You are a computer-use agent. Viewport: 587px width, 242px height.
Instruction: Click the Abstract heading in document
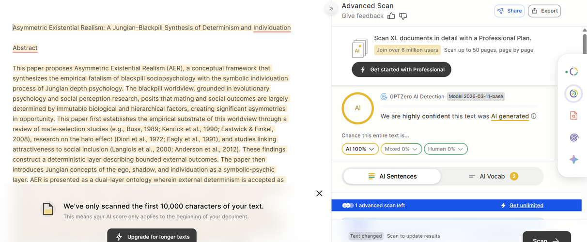(25, 48)
